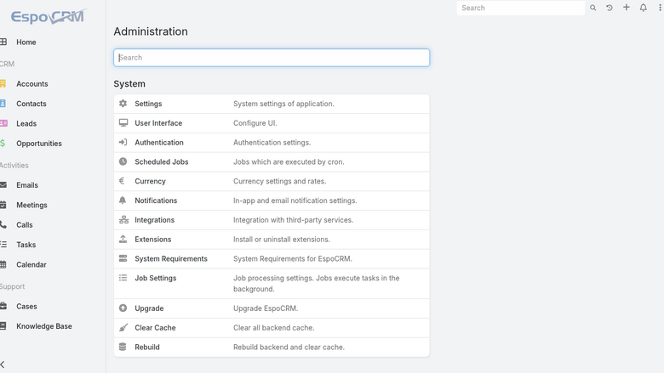Open the User Interface link
The width and height of the screenshot is (664, 373).
158,123
